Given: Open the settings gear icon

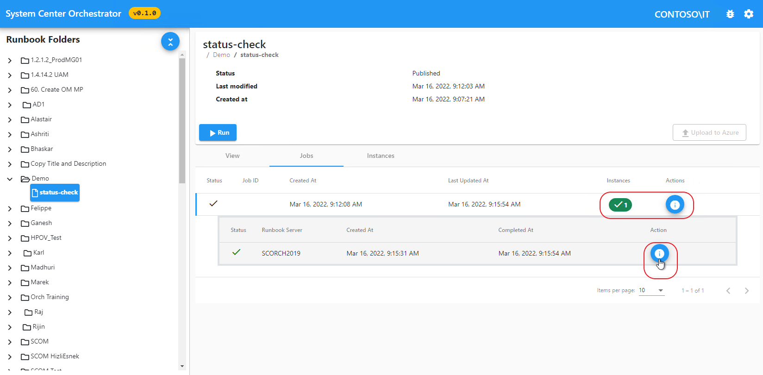Looking at the screenshot, I should (x=749, y=14).
